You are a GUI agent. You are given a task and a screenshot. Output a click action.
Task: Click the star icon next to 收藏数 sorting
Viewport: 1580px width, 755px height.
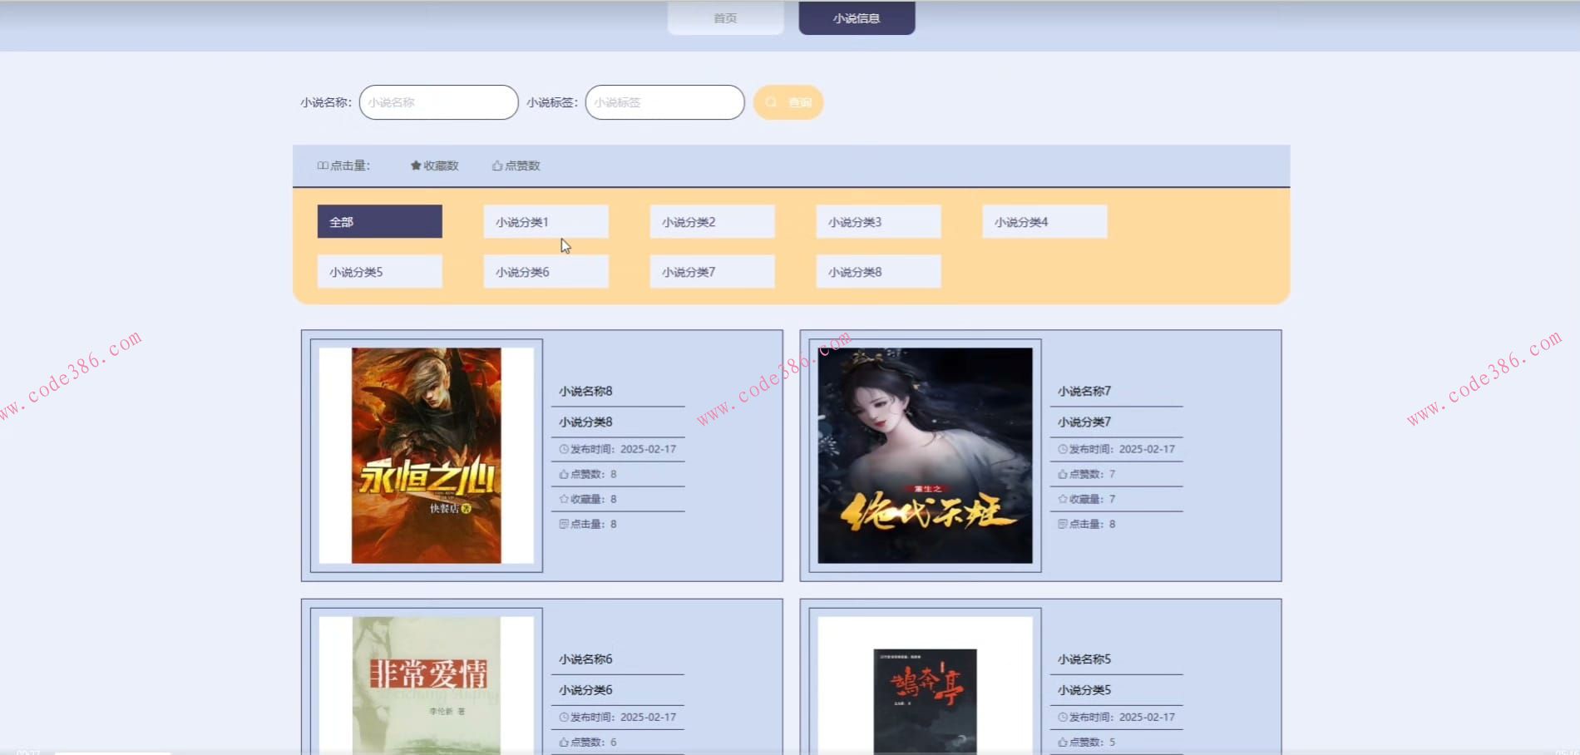(415, 165)
